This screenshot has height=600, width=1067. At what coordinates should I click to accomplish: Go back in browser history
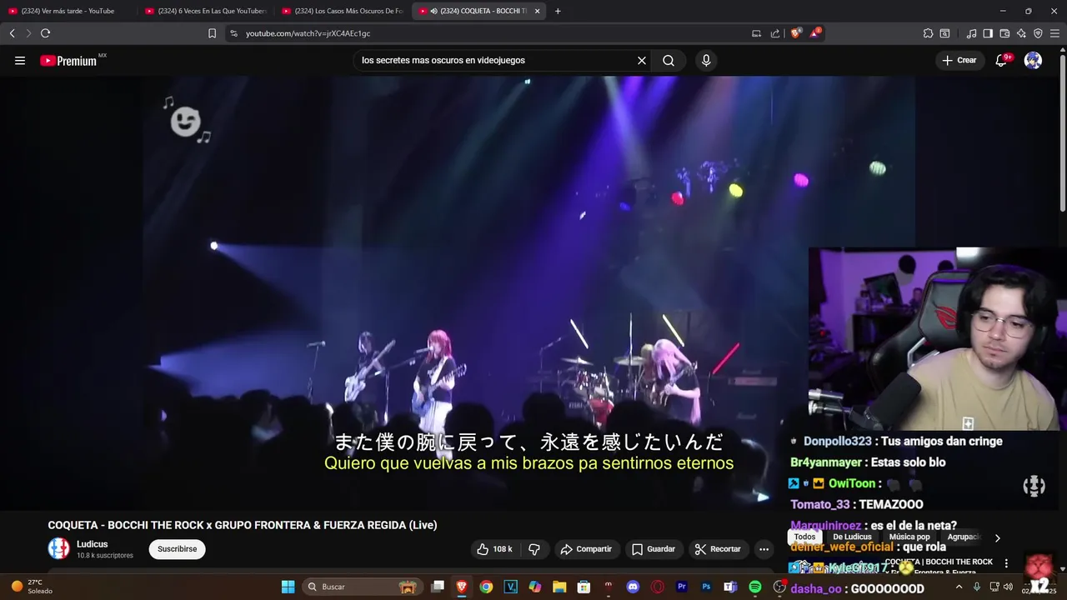[12, 33]
